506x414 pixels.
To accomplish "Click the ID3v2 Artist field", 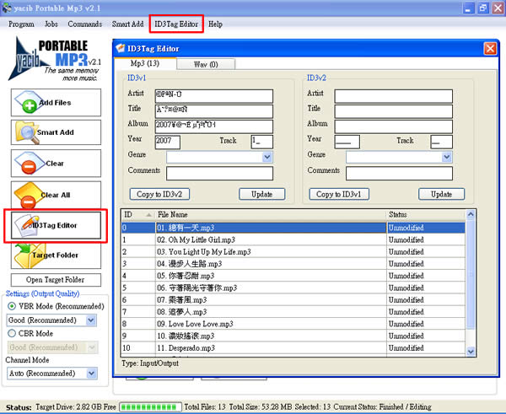I will pos(393,96).
